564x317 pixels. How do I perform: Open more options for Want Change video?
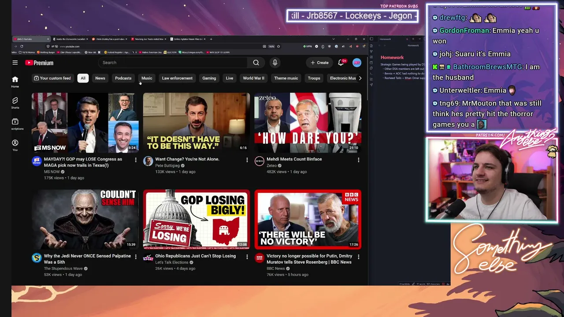click(247, 160)
